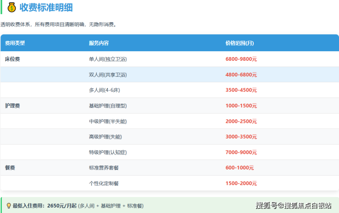Click the 标准营养套餐 service cell
The image size is (339, 213).
tap(104, 168)
